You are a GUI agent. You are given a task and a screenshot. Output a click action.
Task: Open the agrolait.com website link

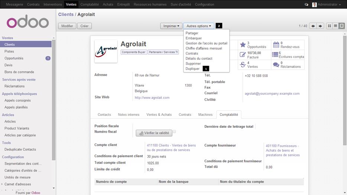pyautogui.click(x=152, y=98)
